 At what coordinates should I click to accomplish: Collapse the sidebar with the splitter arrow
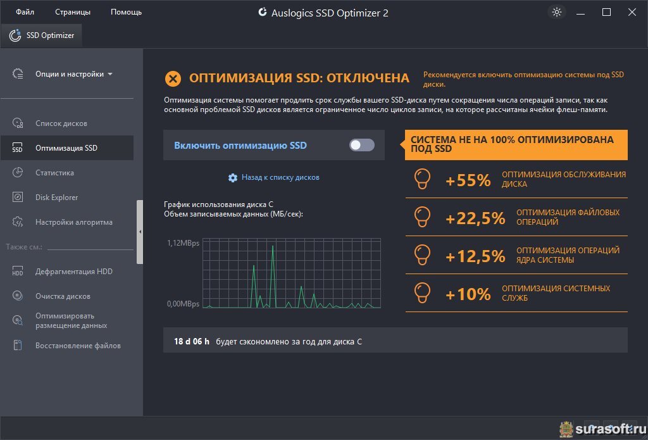pos(140,232)
